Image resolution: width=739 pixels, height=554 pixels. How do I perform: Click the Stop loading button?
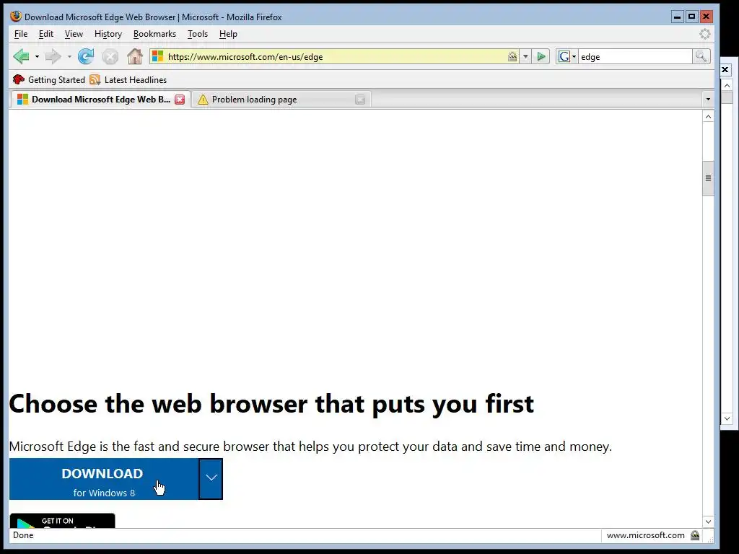coord(110,57)
